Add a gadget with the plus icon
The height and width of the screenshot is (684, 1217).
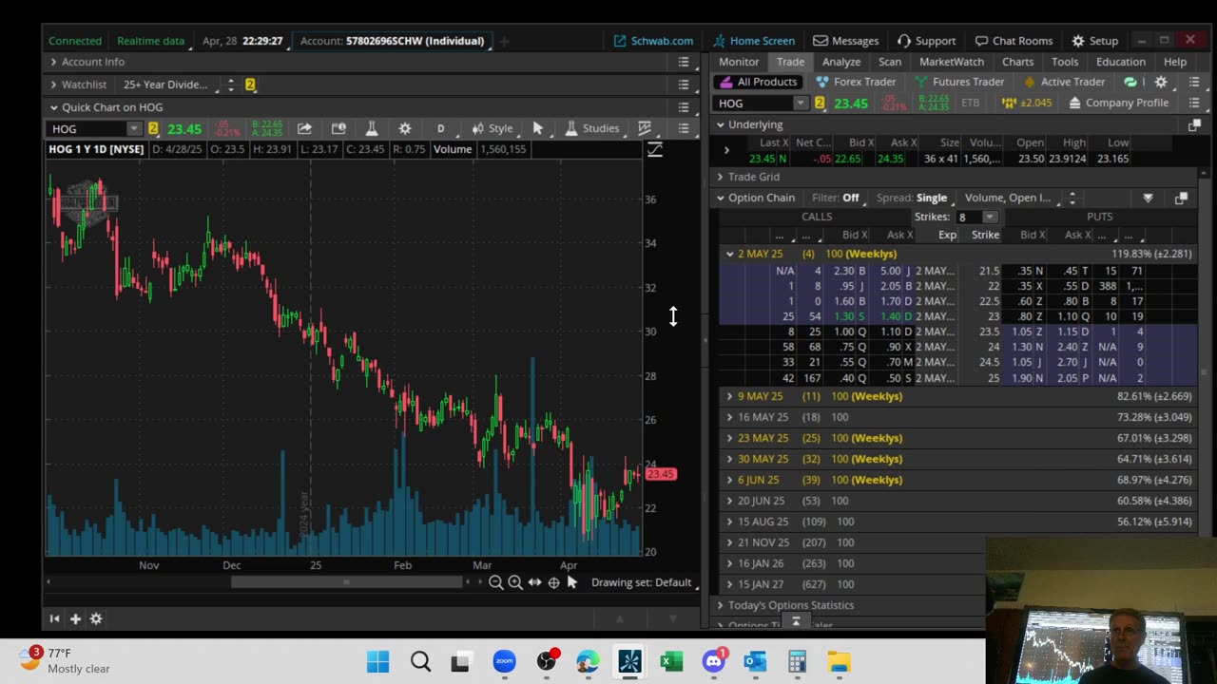click(x=75, y=618)
